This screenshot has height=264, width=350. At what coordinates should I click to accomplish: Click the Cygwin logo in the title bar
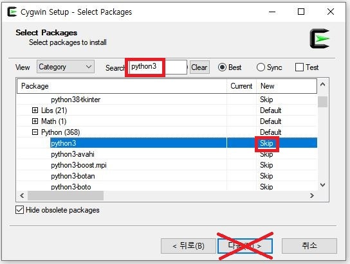click(x=12, y=12)
